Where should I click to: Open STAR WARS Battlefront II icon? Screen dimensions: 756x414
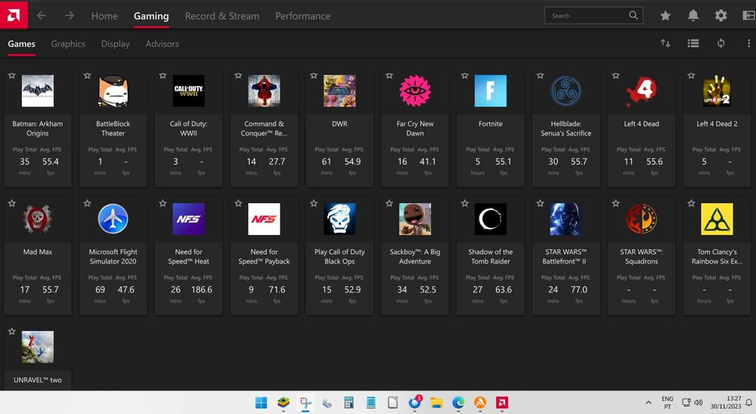pyautogui.click(x=566, y=219)
